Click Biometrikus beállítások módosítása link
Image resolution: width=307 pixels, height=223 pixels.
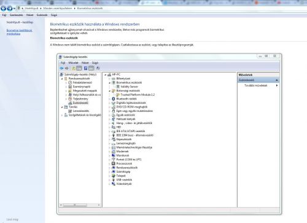point(19,32)
